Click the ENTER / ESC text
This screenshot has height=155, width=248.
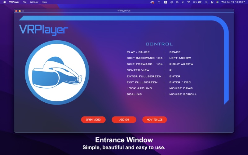180,82
